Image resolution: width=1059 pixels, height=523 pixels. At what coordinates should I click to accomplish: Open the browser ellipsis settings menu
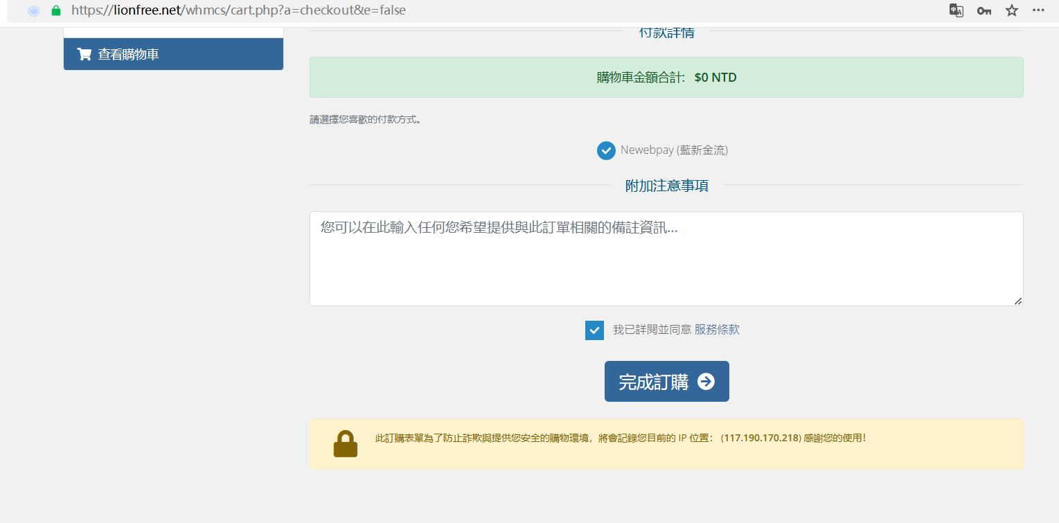(1039, 10)
